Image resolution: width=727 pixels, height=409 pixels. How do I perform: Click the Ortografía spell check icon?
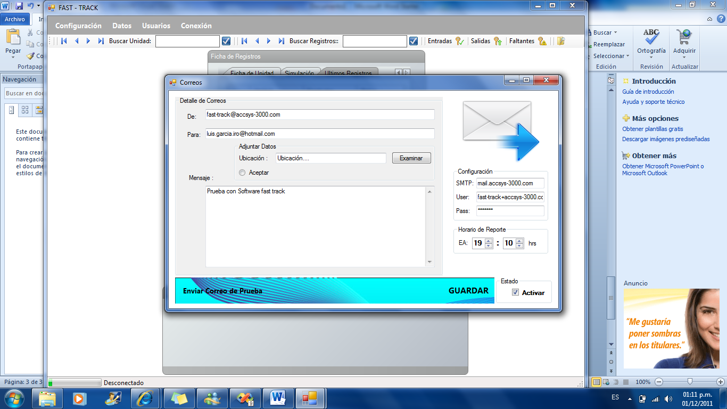[x=651, y=39]
